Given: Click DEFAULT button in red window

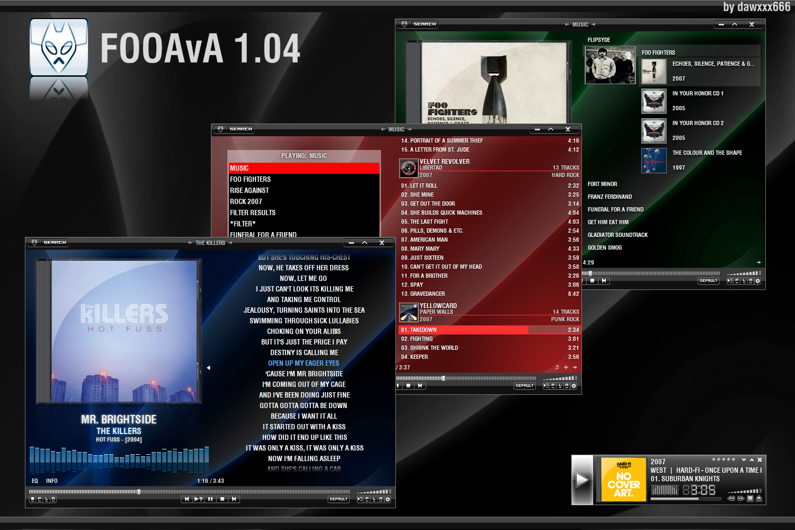Looking at the screenshot, I should coord(525,386).
